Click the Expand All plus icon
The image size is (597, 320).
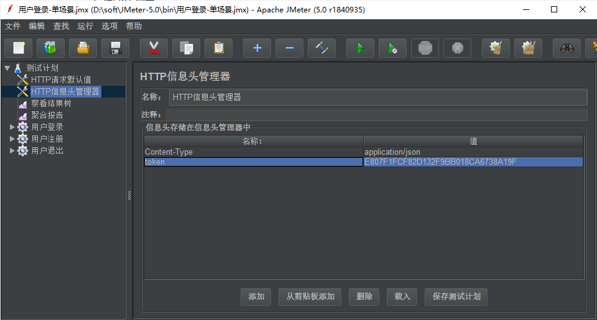tap(257, 48)
